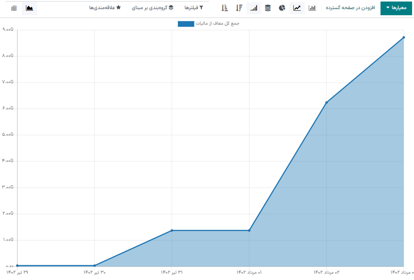Select the graph view switcher icon

pos(29,8)
